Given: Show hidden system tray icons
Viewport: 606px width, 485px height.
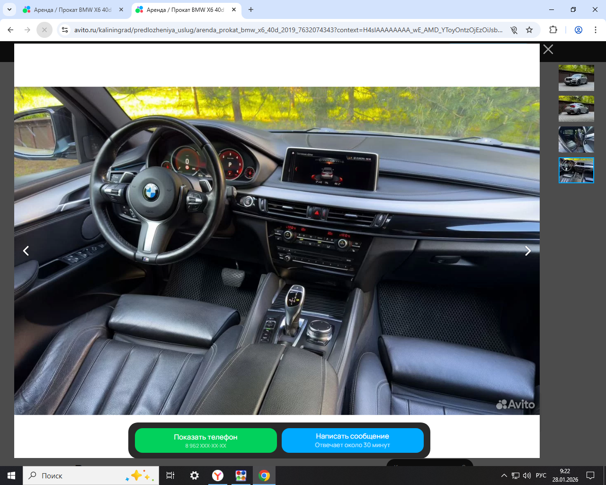Looking at the screenshot, I should point(504,476).
